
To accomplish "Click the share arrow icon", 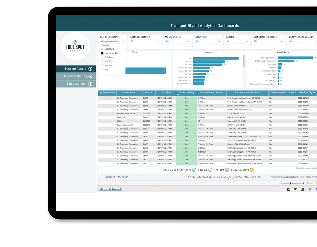I will (309, 189).
